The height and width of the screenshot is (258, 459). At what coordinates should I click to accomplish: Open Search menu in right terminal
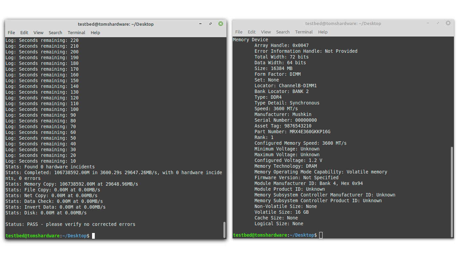pos(283,32)
